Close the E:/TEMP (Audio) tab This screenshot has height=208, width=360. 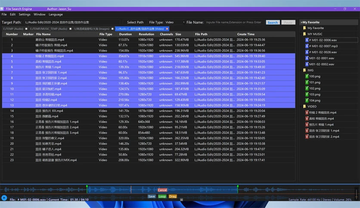click(x=26, y=29)
